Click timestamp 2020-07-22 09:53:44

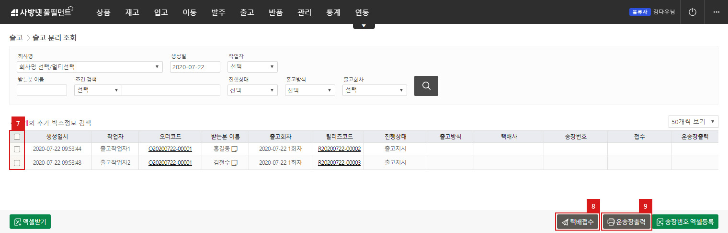point(57,149)
